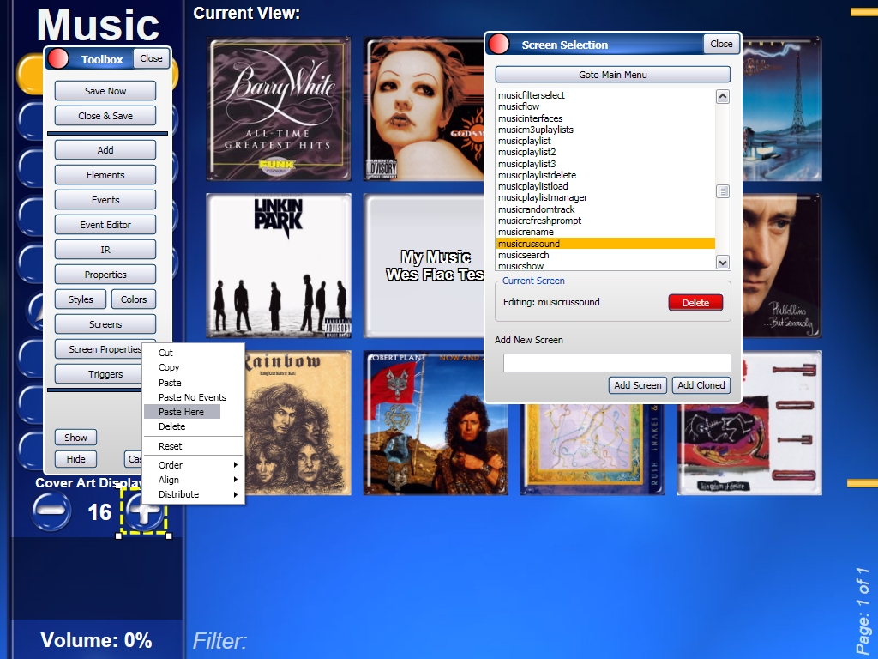Image resolution: width=878 pixels, height=659 pixels.
Task: Click the screen list scroll up arrow
Action: click(723, 96)
